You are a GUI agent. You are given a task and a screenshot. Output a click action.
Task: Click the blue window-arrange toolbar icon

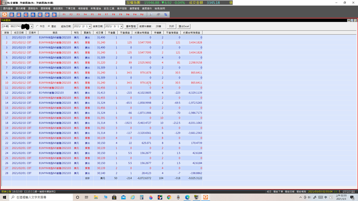pyautogui.click(x=166, y=14)
